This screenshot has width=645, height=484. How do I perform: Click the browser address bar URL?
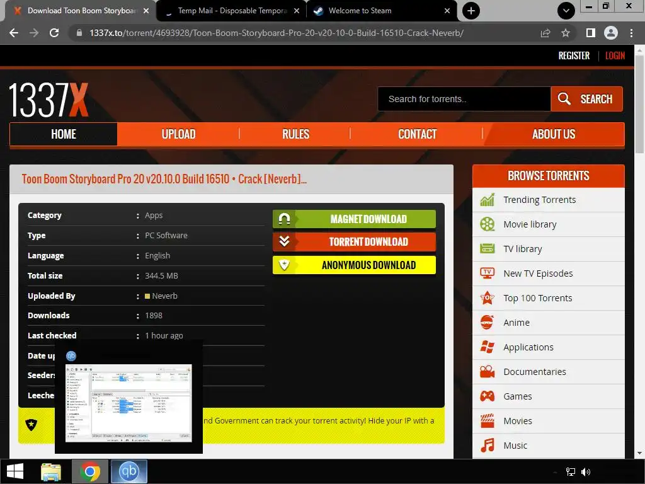click(x=277, y=33)
